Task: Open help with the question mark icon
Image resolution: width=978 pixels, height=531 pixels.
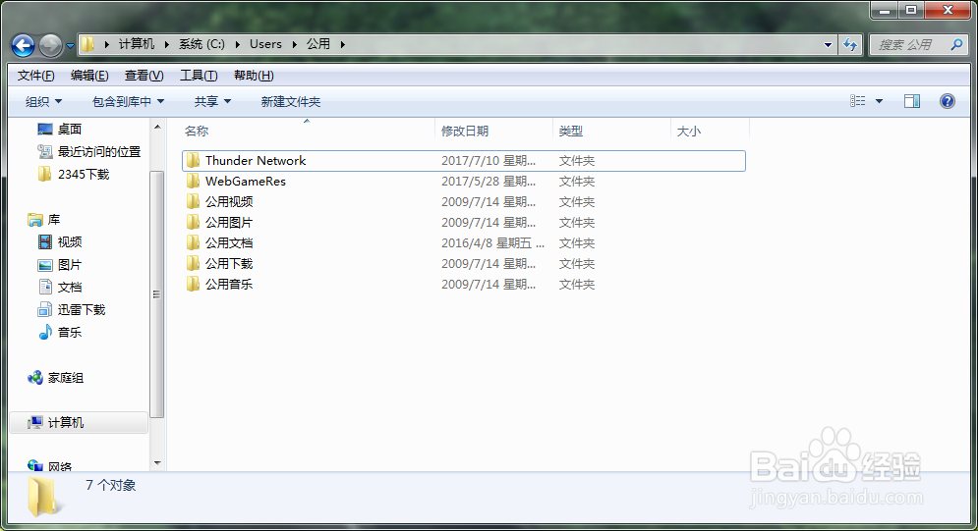Action: [947, 101]
